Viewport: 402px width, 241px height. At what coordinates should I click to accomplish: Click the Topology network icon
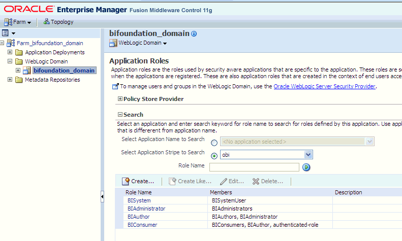click(x=46, y=21)
